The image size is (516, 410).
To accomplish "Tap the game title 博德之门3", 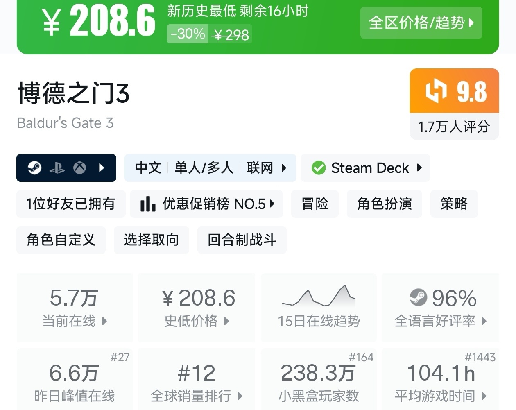I will coord(74,93).
